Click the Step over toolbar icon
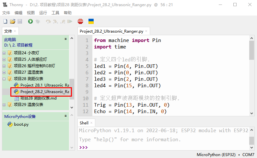 pos(49,21)
